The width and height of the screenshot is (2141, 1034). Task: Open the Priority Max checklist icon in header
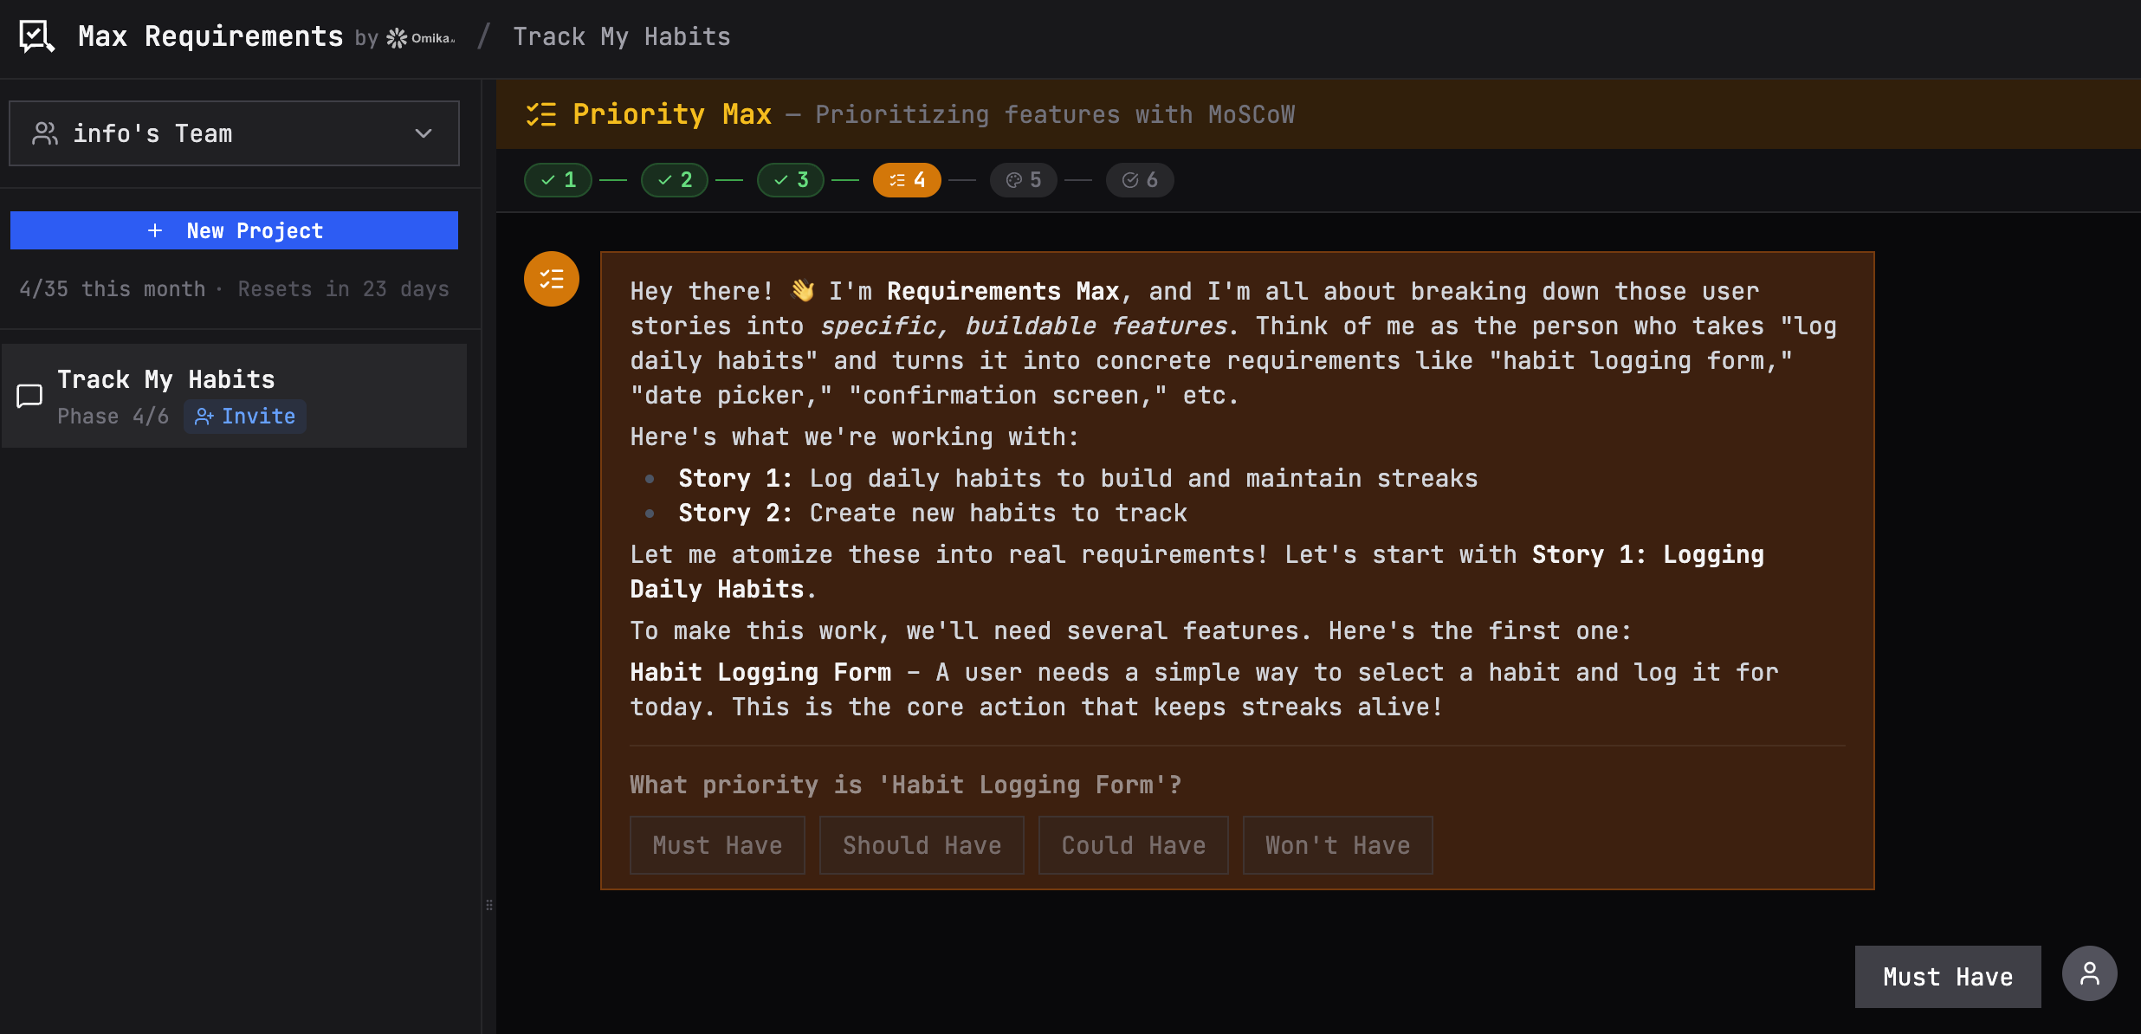(542, 113)
